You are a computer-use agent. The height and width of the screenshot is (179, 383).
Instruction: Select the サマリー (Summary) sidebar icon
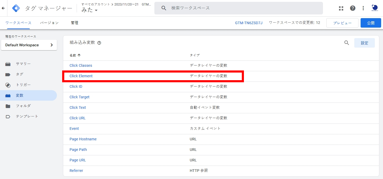coord(8,64)
